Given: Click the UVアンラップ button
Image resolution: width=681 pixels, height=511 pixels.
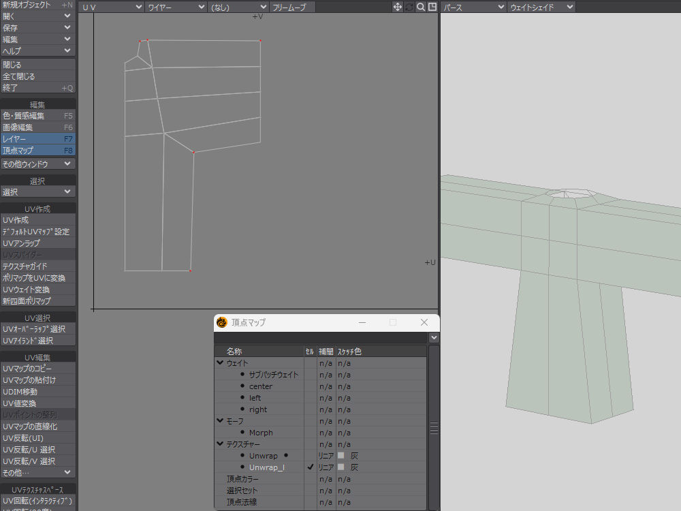Looking at the screenshot, I should click(x=37, y=243).
